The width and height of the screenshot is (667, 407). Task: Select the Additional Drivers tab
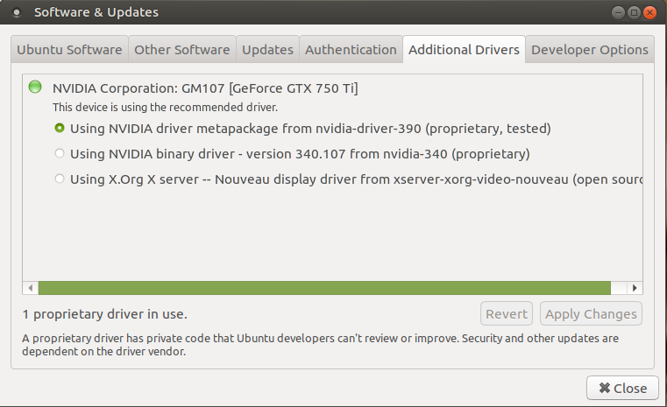[x=464, y=50]
